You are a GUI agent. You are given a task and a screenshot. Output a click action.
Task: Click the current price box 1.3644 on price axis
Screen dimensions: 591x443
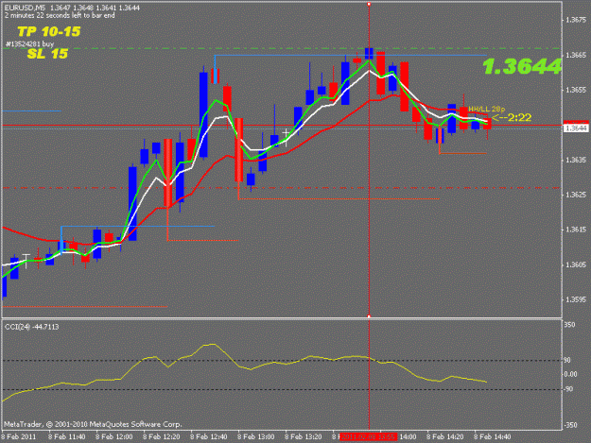tap(576, 128)
